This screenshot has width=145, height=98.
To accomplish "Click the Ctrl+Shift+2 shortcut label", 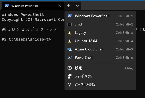I will (124, 24).
